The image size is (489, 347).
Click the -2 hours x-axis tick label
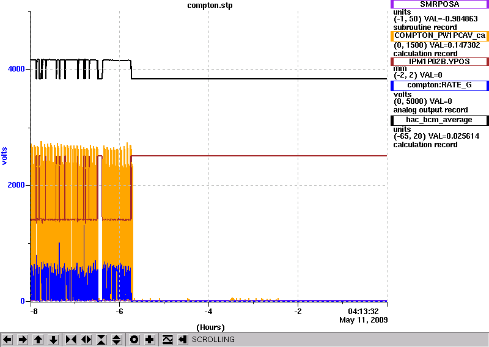pos(298,312)
